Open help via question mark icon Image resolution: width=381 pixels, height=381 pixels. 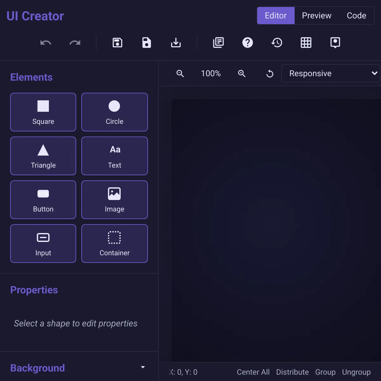(248, 43)
